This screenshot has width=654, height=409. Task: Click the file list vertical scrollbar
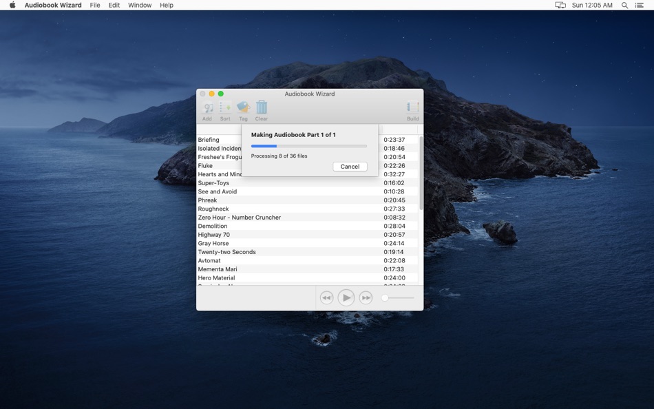(421, 173)
